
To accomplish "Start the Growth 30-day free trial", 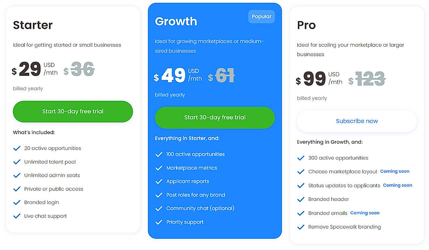I will 214,118.
